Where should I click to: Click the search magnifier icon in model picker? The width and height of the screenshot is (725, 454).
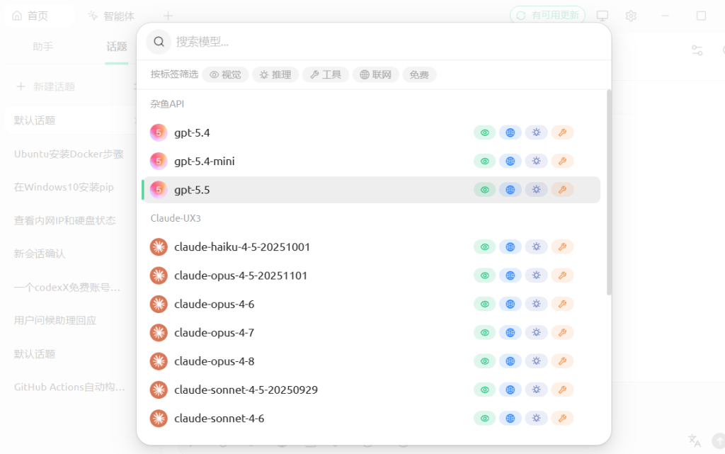coord(159,42)
